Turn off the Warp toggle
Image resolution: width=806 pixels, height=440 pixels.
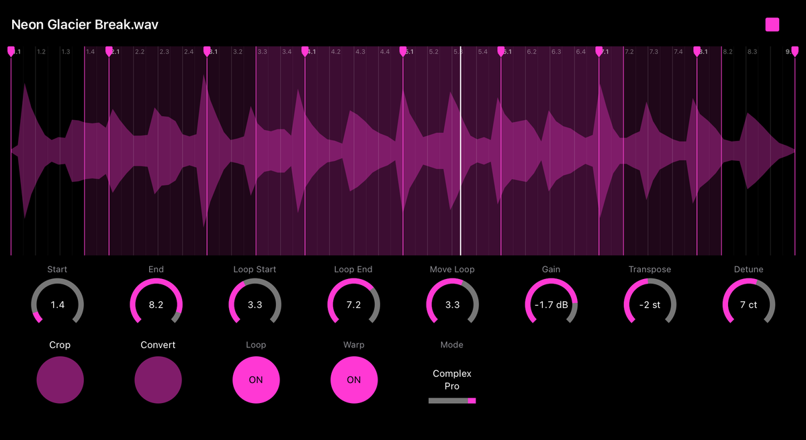pos(355,380)
